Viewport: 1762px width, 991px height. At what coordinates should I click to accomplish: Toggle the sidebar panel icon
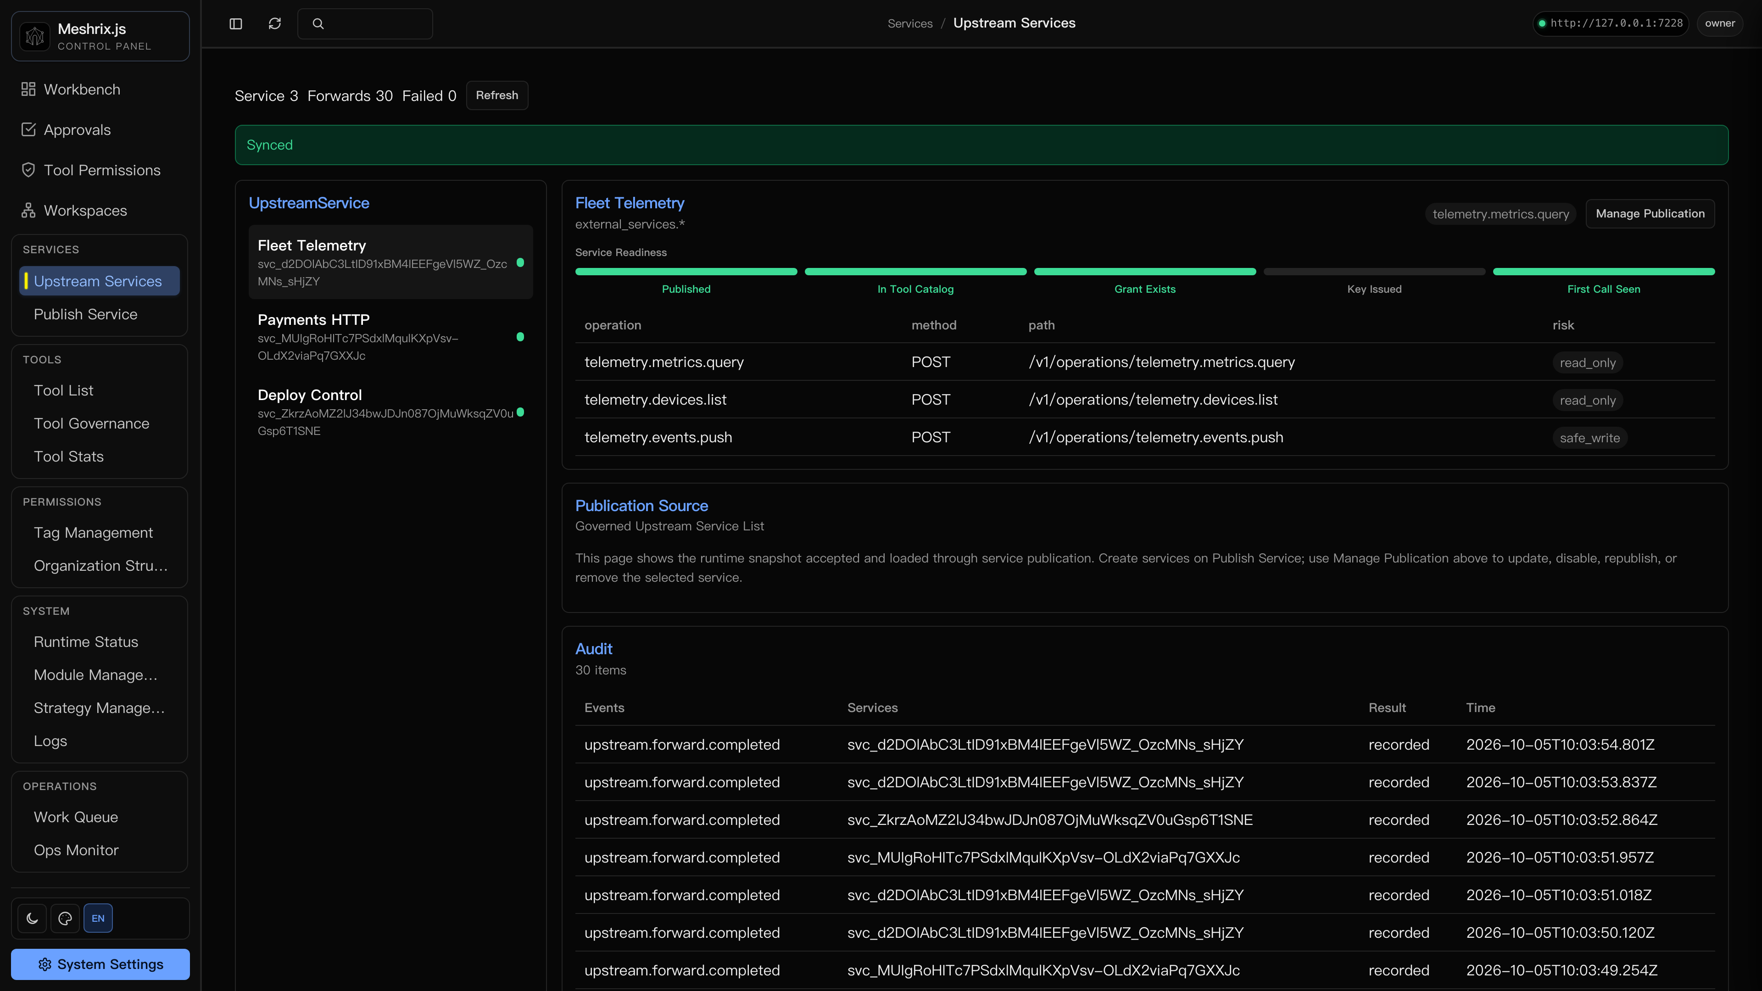tap(236, 23)
